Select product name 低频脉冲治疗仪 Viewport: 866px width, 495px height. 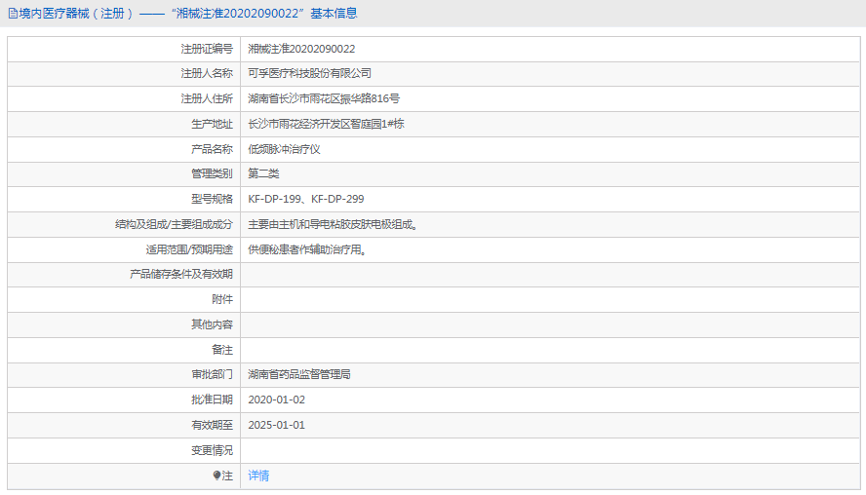pos(284,149)
